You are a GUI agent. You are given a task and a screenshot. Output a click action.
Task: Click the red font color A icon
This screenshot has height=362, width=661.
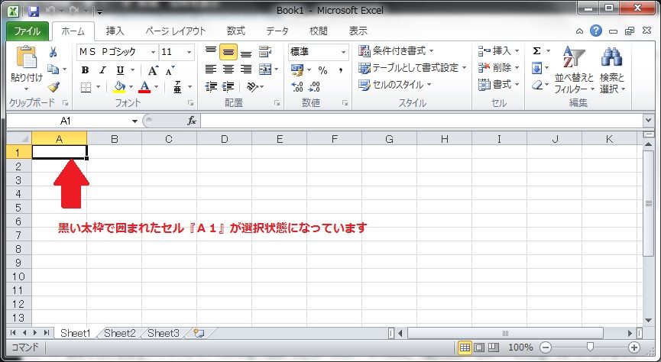coord(144,87)
